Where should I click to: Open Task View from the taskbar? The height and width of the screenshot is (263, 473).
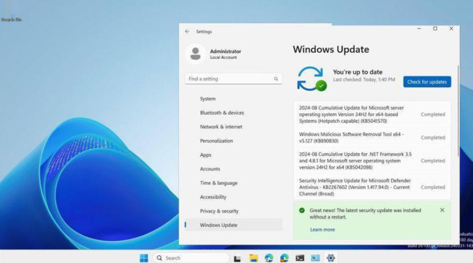tap(238, 258)
